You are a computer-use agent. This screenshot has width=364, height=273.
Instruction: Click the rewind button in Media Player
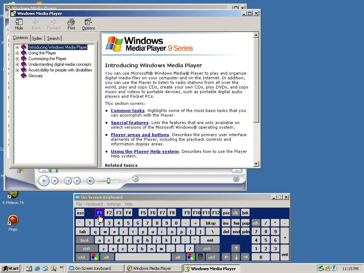coord(44,171)
